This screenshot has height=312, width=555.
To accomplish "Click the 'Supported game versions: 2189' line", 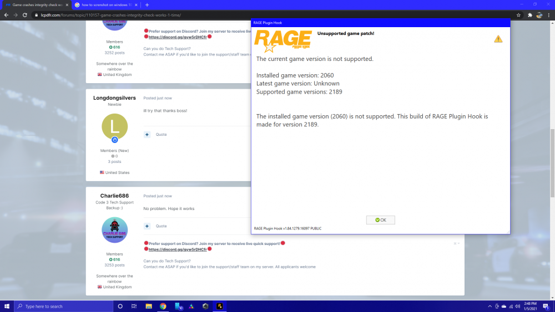I will pos(299,92).
